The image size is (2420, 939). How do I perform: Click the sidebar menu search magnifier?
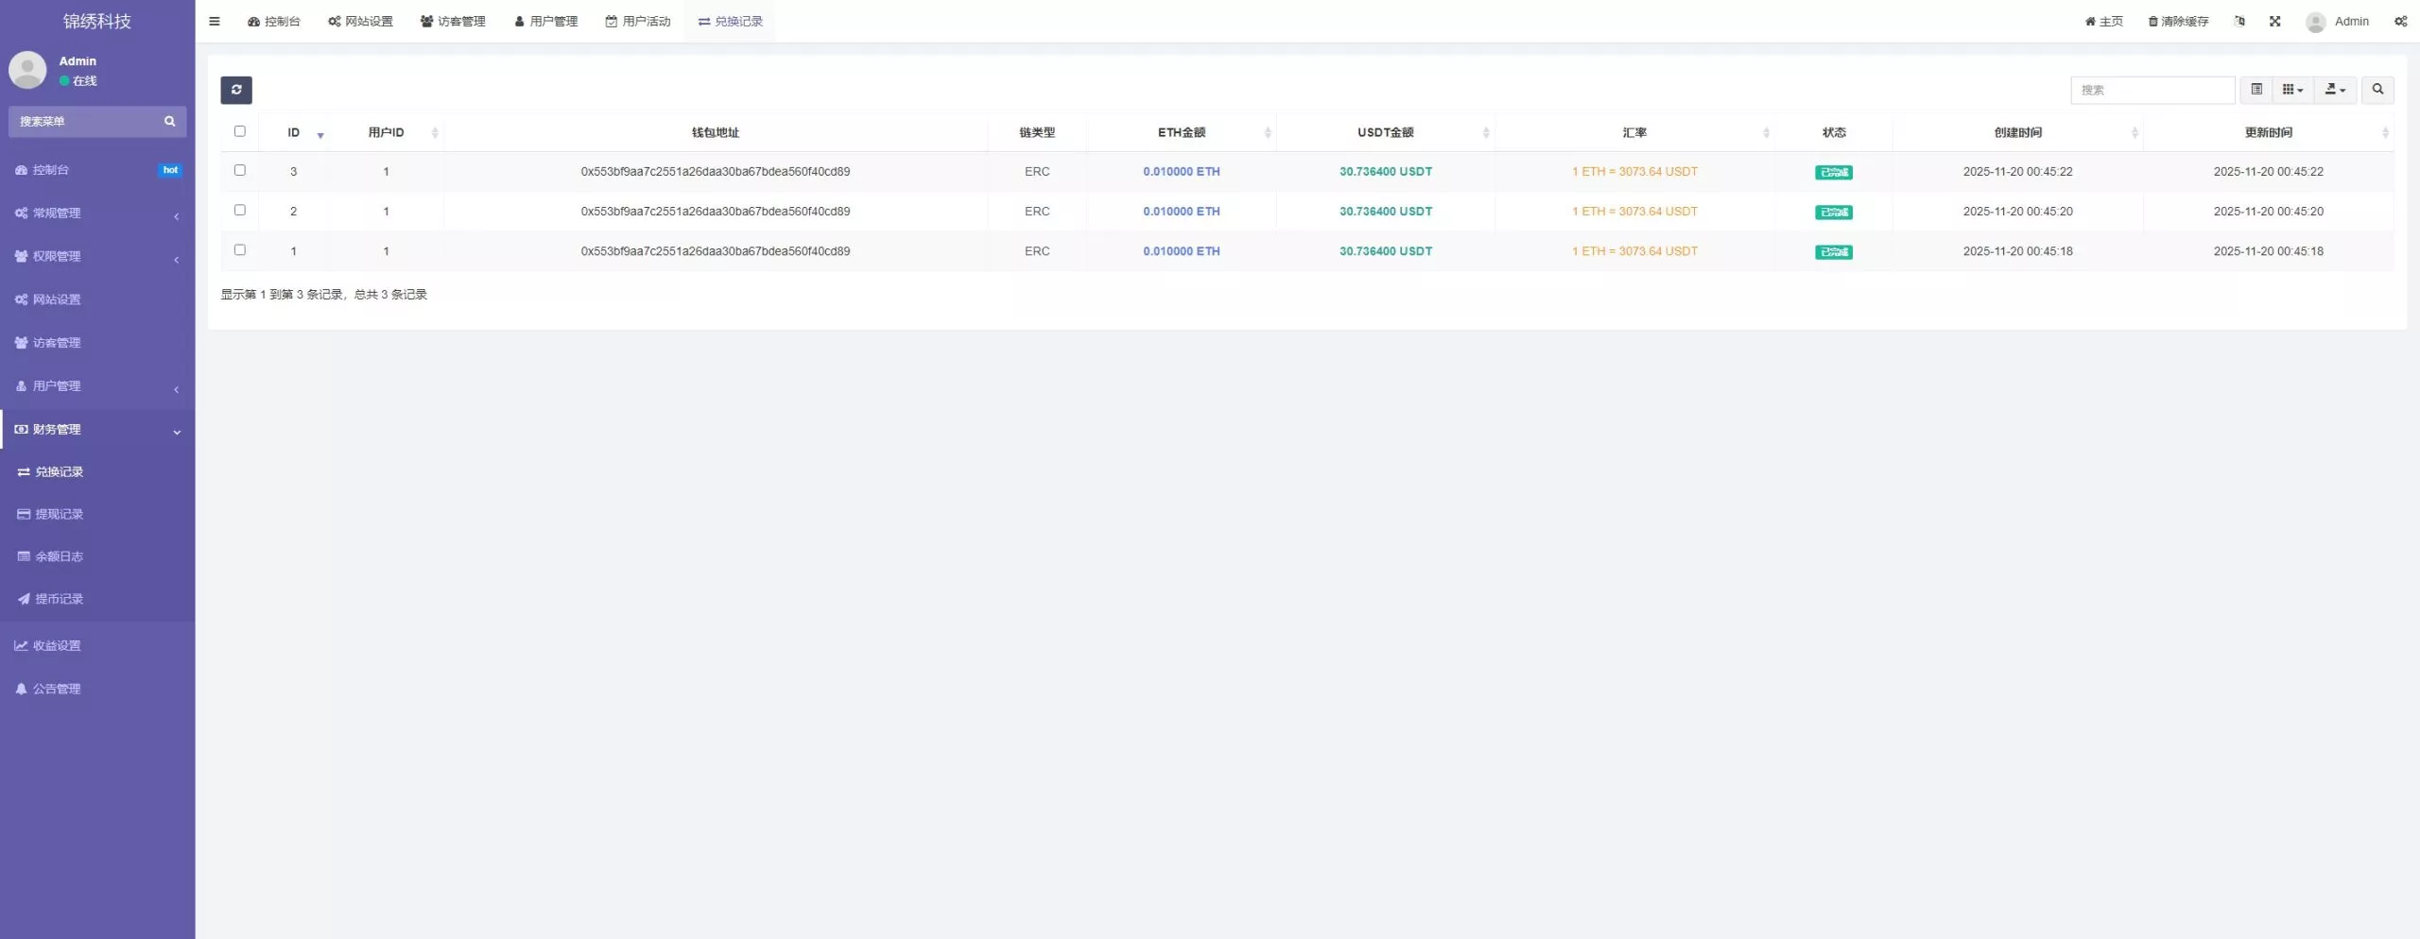170,121
